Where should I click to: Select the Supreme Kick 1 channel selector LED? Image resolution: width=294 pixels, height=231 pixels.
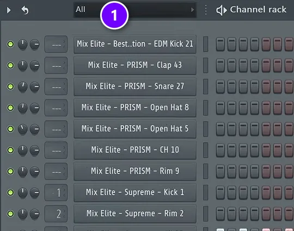[206, 192]
